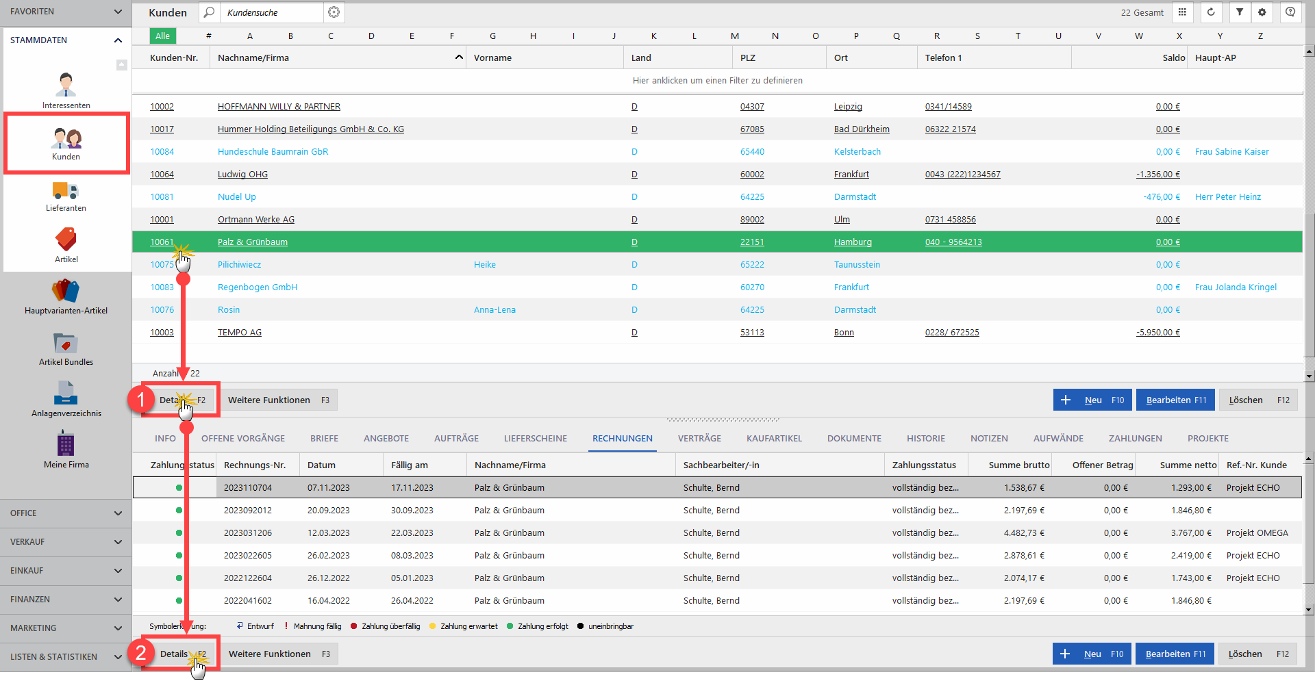Click lower Bearbeiten F11 button
The width and height of the screenshot is (1315, 681).
click(x=1175, y=654)
